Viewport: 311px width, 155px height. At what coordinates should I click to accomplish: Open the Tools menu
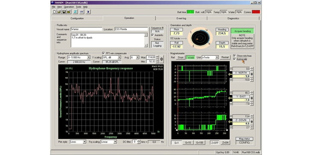click(79, 7)
